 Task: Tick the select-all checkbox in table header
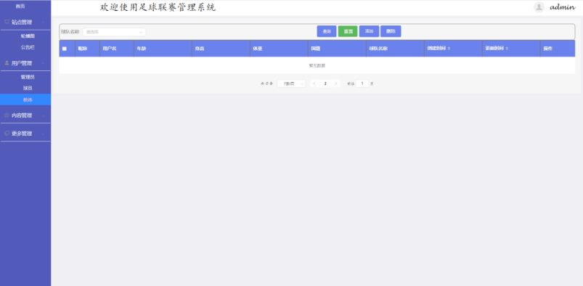[65, 49]
